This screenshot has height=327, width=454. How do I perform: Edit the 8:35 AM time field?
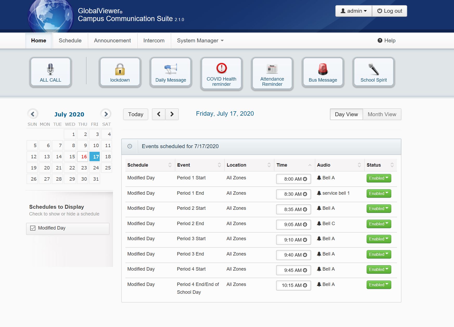[x=293, y=210]
